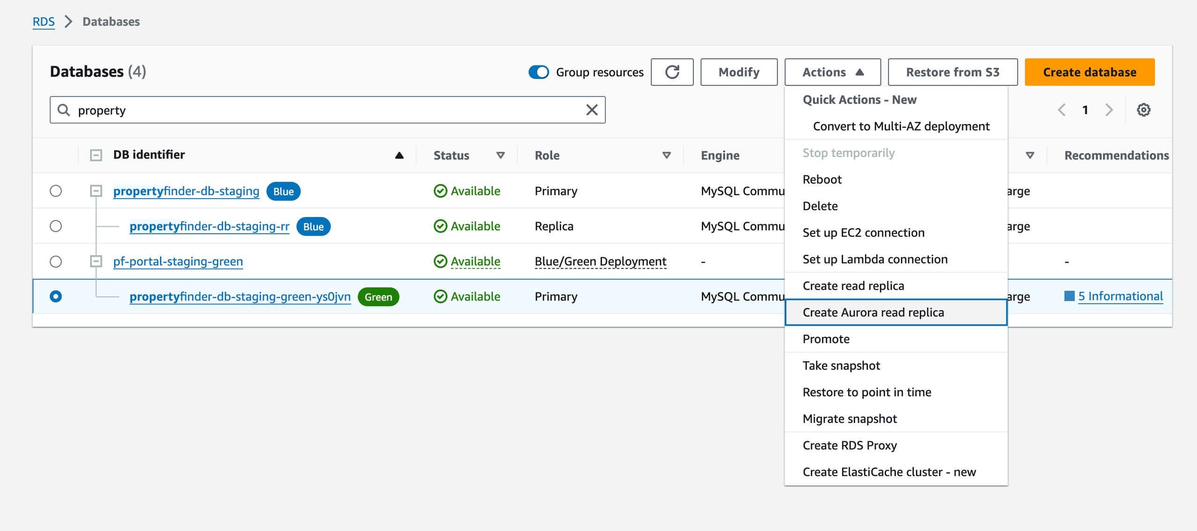Choose Restore to point in time
The image size is (1197, 531).
(896, 392)
